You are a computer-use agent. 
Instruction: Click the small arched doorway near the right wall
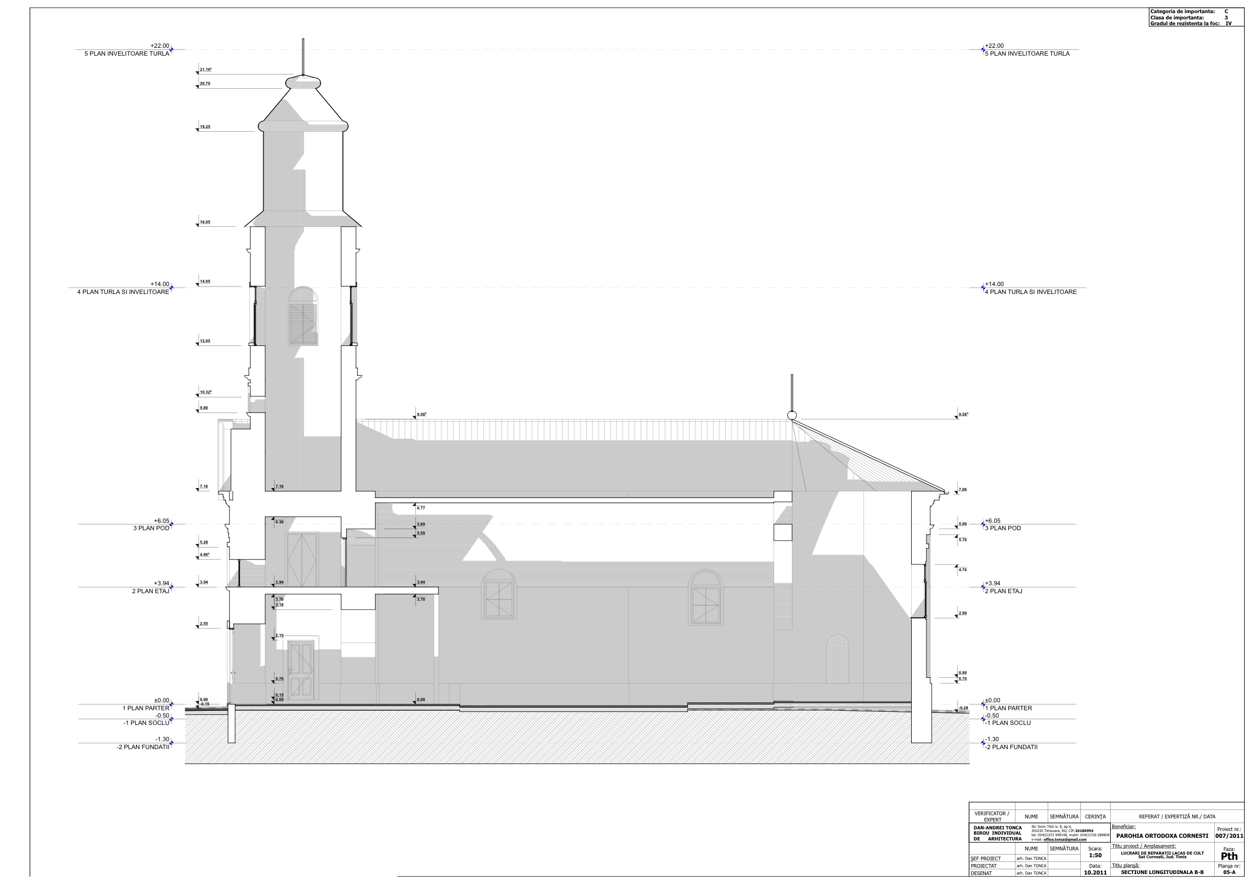tap(838, 659)
